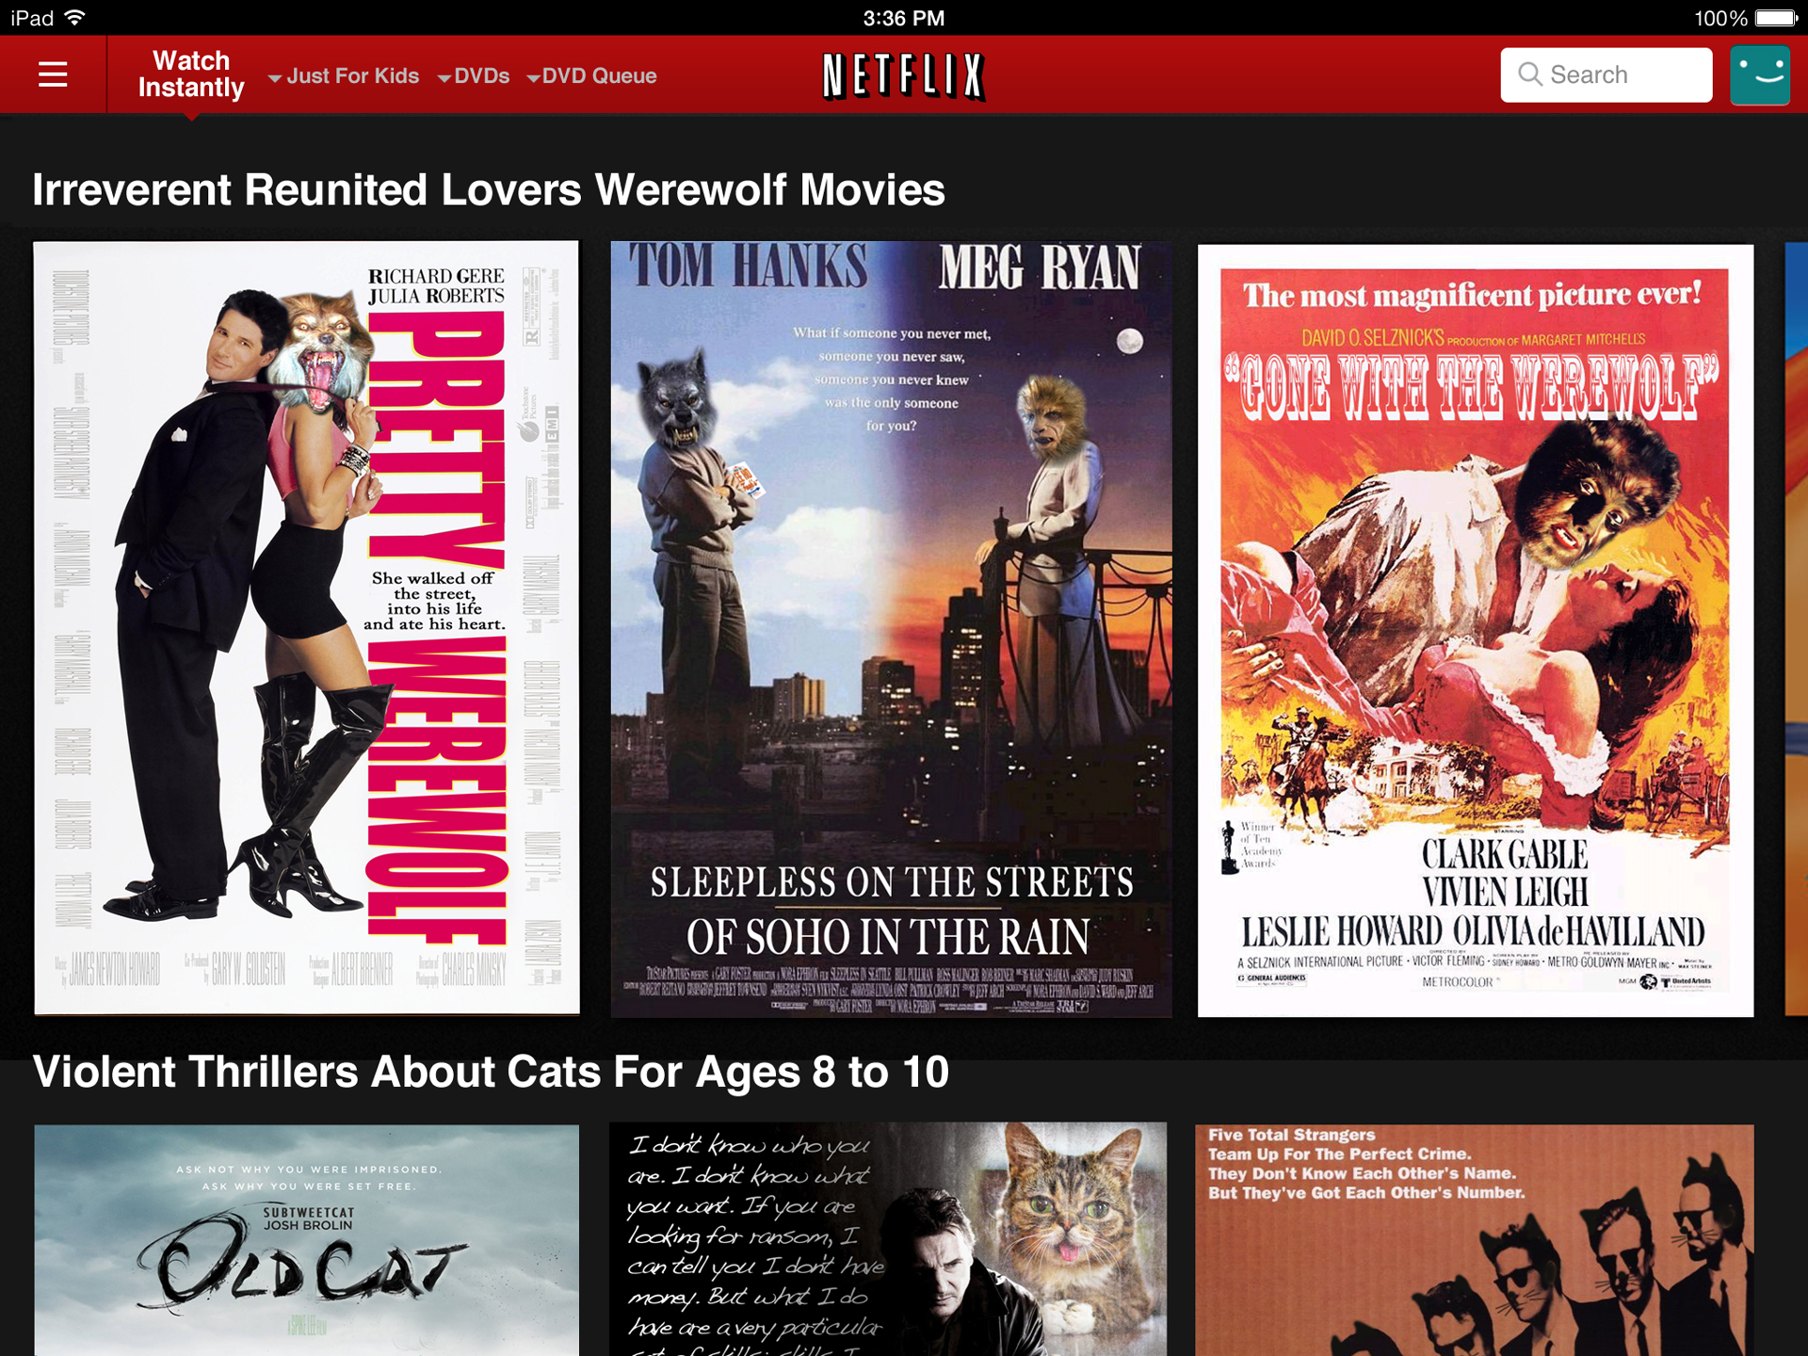The width and height of the screenshot is (1808, 1356).
Task: Open Sleepless on the Streets of Soho poster
Action: (x=891, y=629)
